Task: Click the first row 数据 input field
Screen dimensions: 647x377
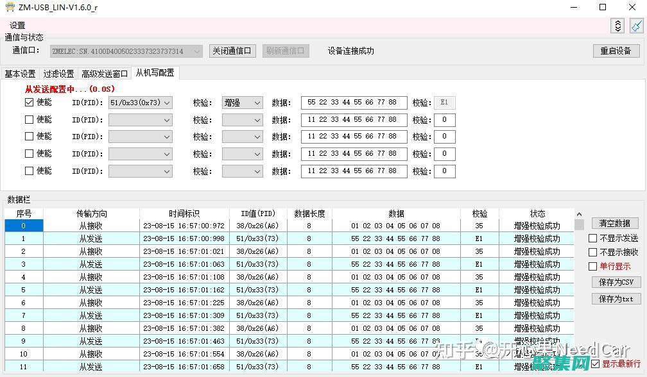Action: pyautogui.click(x=354, y=102)
